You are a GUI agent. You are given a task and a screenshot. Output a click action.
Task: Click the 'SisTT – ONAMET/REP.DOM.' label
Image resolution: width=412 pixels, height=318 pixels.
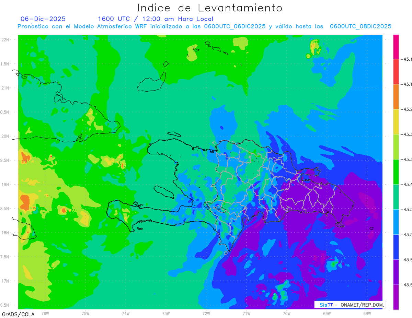pos(350,305)
